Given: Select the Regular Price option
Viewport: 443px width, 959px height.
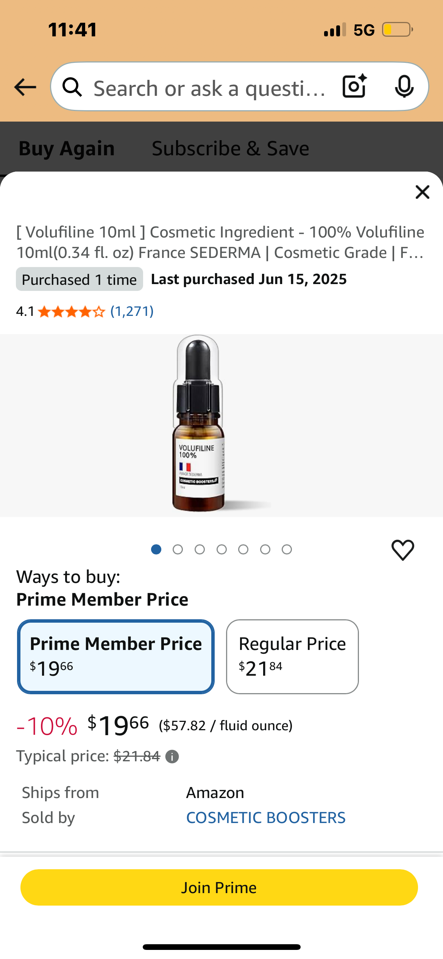Looking at the screenshot, I should coord(292,656).
